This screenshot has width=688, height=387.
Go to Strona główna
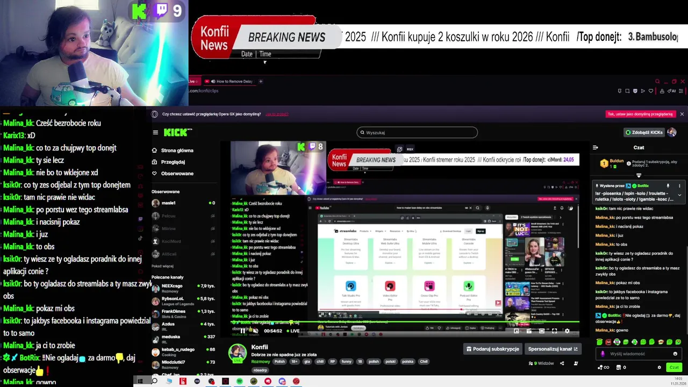173,150
